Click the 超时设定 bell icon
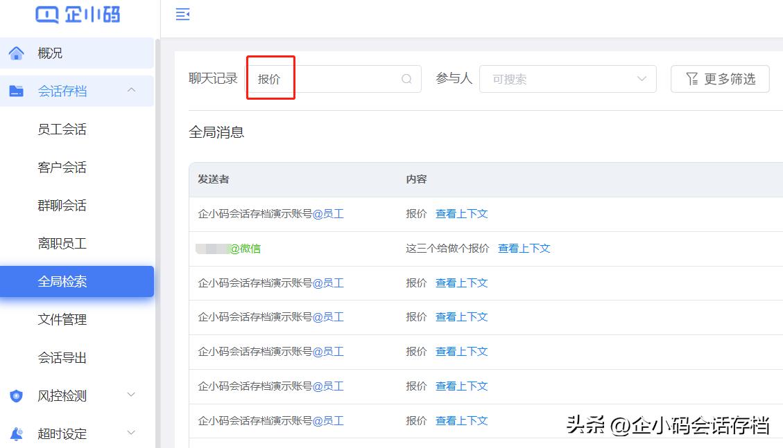Image resolution: width=783 pixels, height=448 pixels. pyautogui.click(x=17, y=433)
